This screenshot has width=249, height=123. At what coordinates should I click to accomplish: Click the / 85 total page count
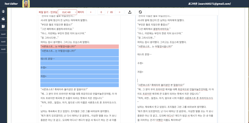coord(110,12)
